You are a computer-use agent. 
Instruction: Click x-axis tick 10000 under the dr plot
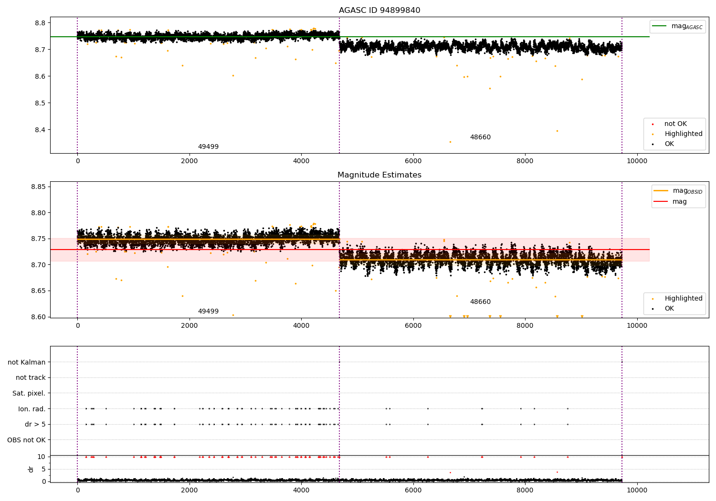[x=637, y=490]
